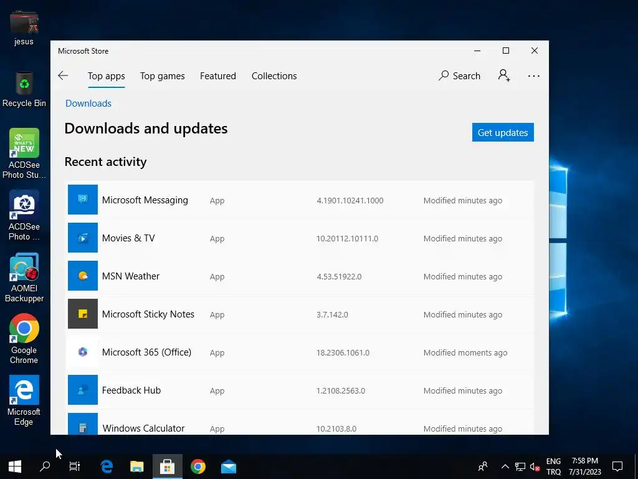Select the Microsoft 365 (Office) name
The width and height of the screenshot is (638, 479).
pyautogui.click(x=146, y=352)
